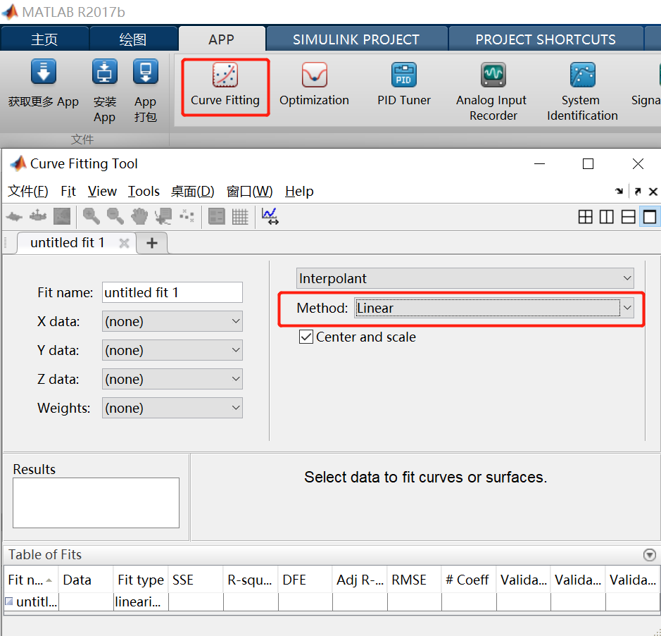This screenshot has height=636, width=661.
Task: Open the Y data dropdown
Action: point(172,350)
